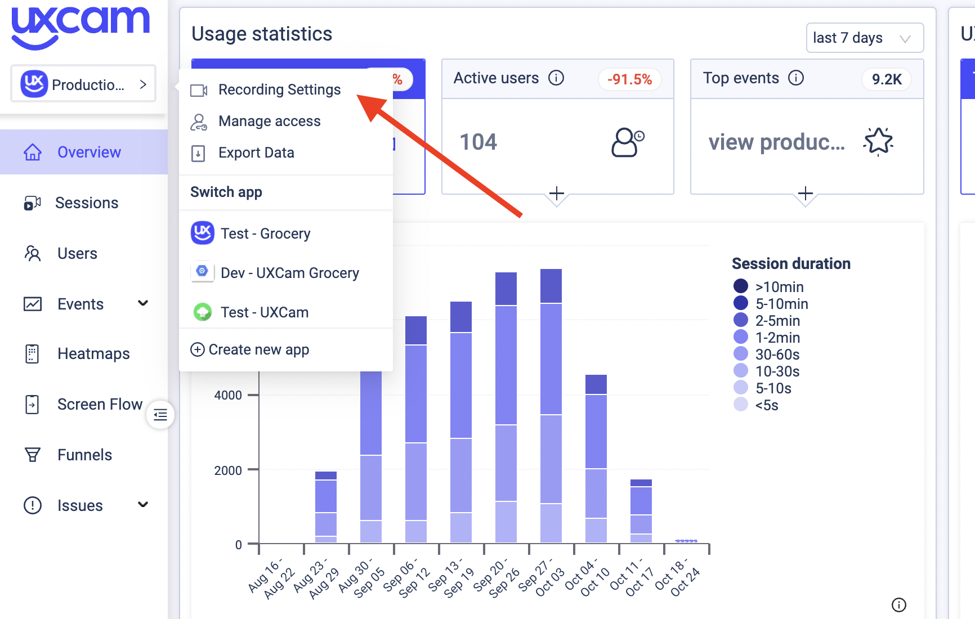Viewport: 975px width, 619px height.
Task: Expand Top events card with plus
Action: [x=806, y=194]
